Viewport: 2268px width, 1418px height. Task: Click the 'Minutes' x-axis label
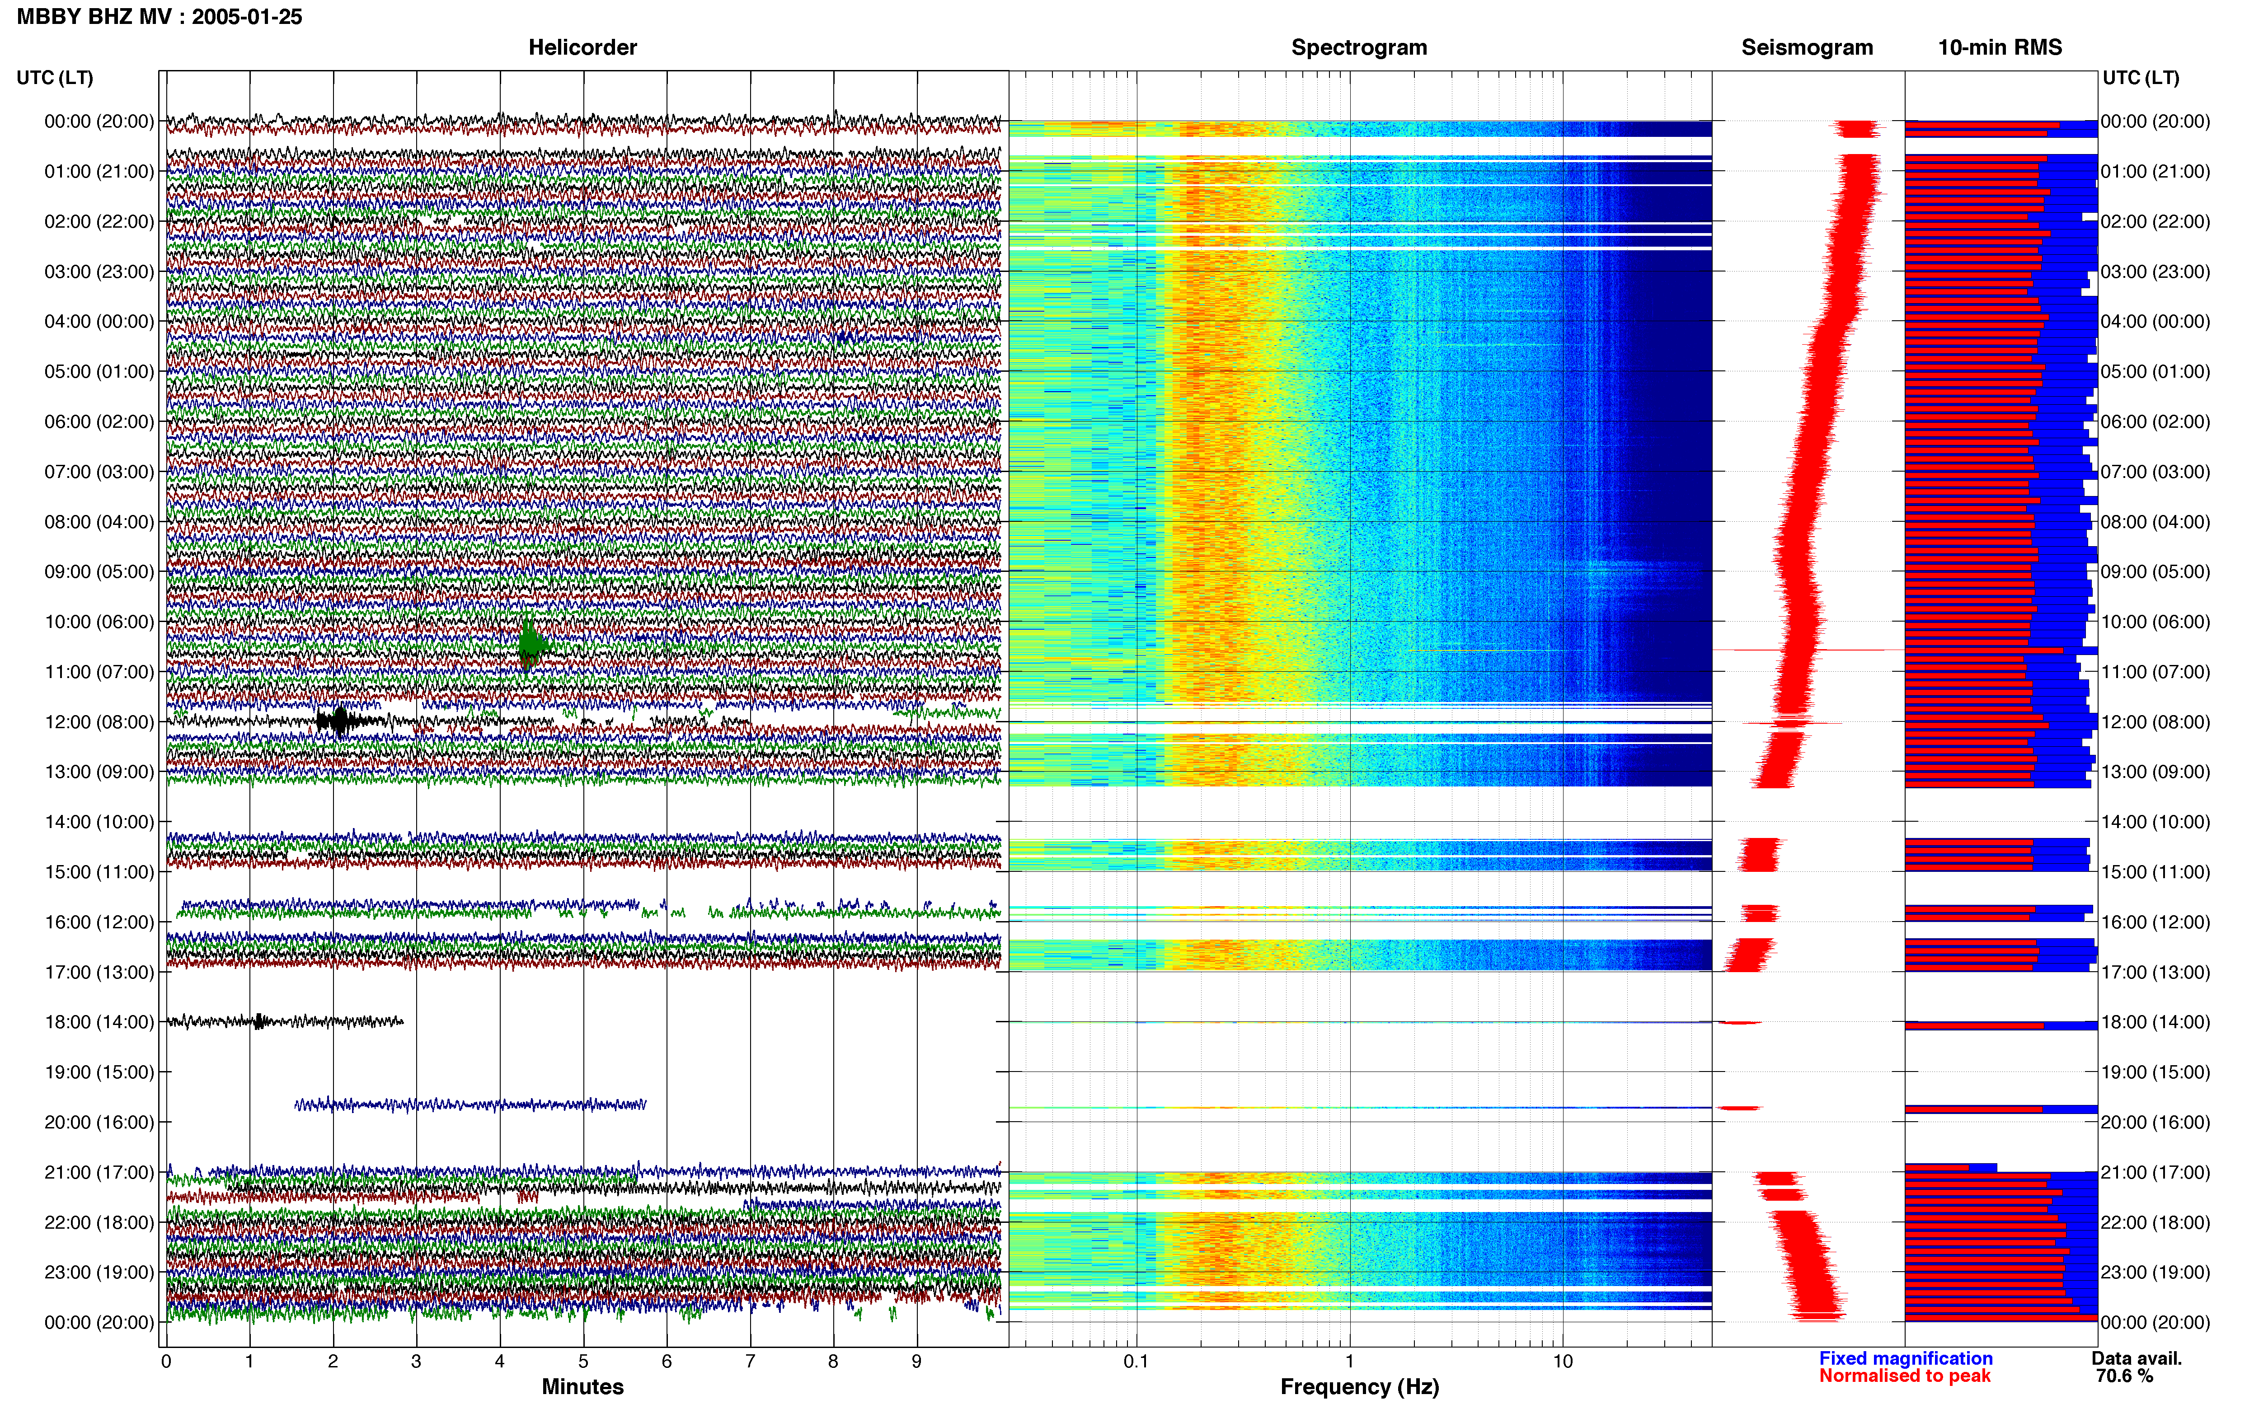click(582, 1386)
